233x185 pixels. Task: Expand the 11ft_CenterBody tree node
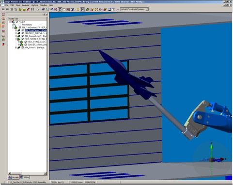pos(16,36)
